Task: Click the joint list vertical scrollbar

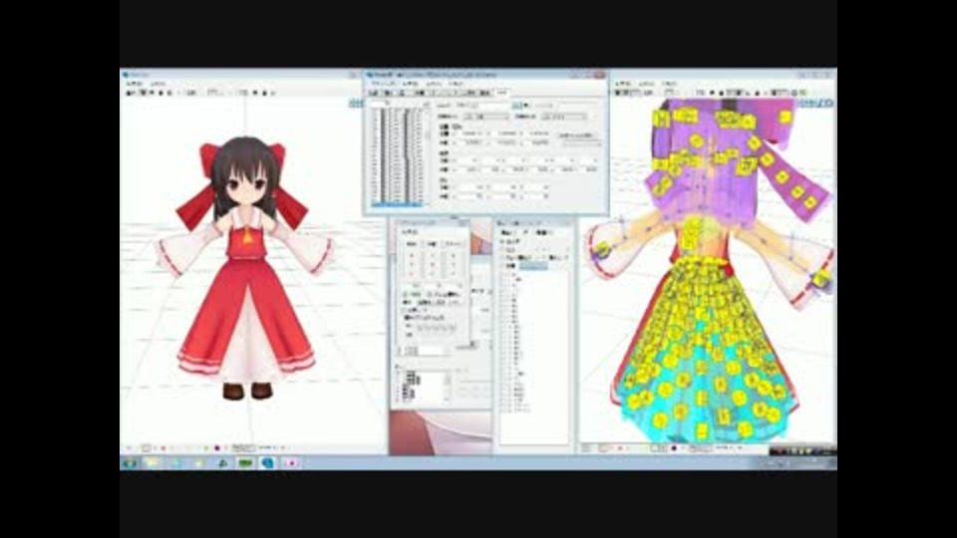Action: coord(426,155)
